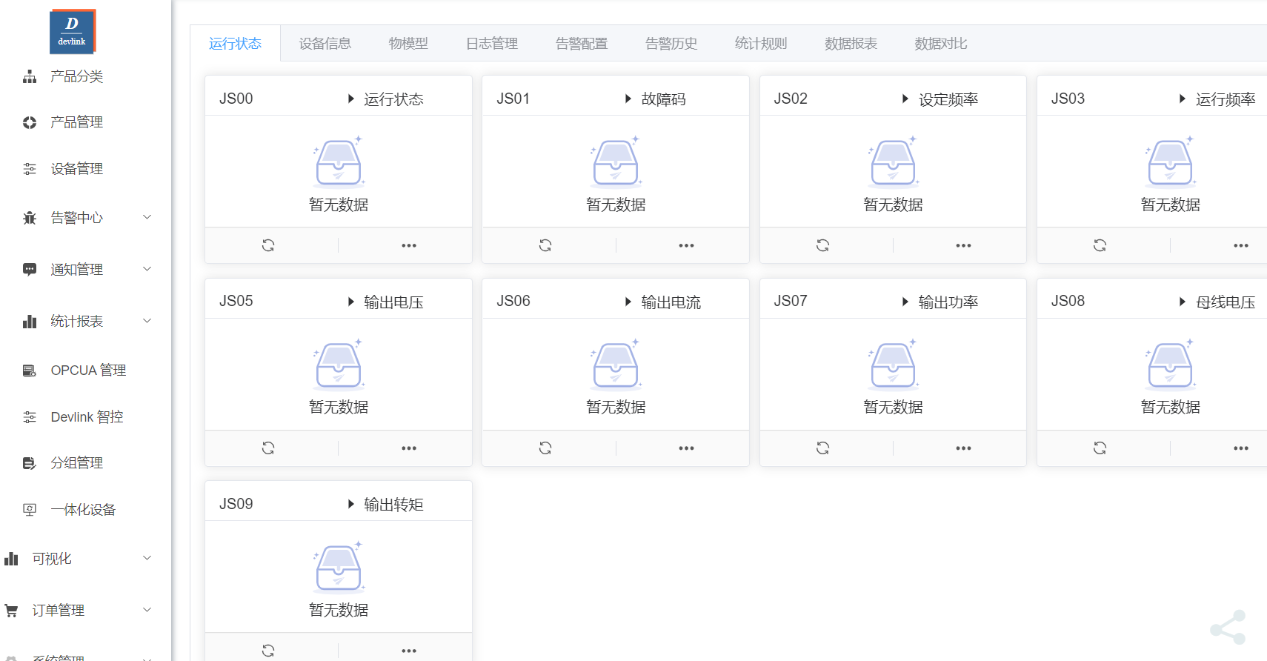Open 一体化设备 in the sidebar
This screenshot has height=661, width=1267.
(x=83, y=509)
